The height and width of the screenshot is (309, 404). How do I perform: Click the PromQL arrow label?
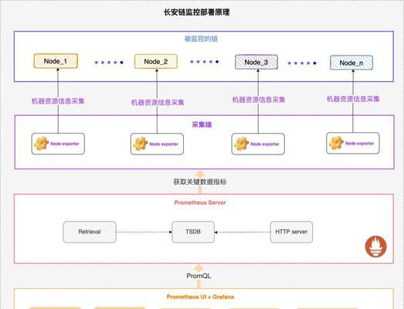[x=199, y=276]
